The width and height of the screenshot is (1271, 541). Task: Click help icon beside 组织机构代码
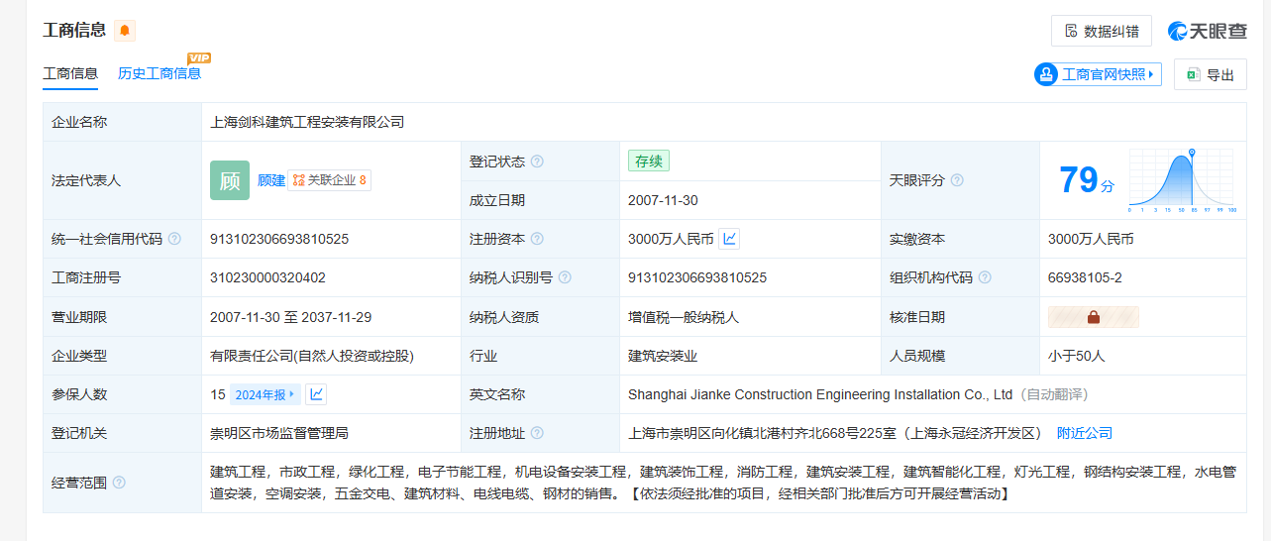(x=985, y=277)
